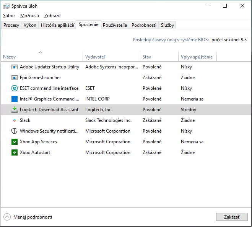Open the Možnosti menu

pos(29,16)
